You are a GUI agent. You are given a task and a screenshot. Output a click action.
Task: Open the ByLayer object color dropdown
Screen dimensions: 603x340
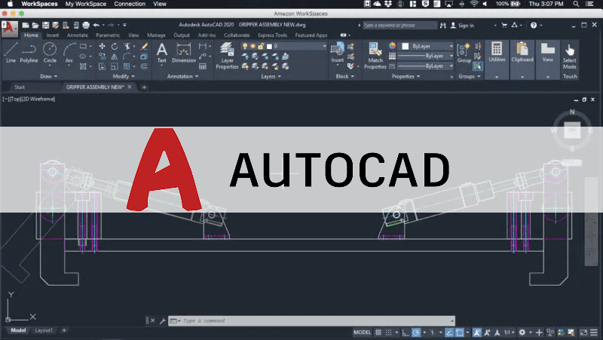click(x=451, y=46)
